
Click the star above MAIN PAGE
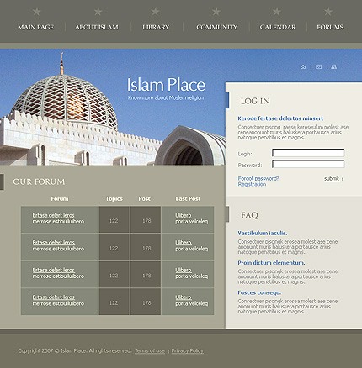point(36,12)
